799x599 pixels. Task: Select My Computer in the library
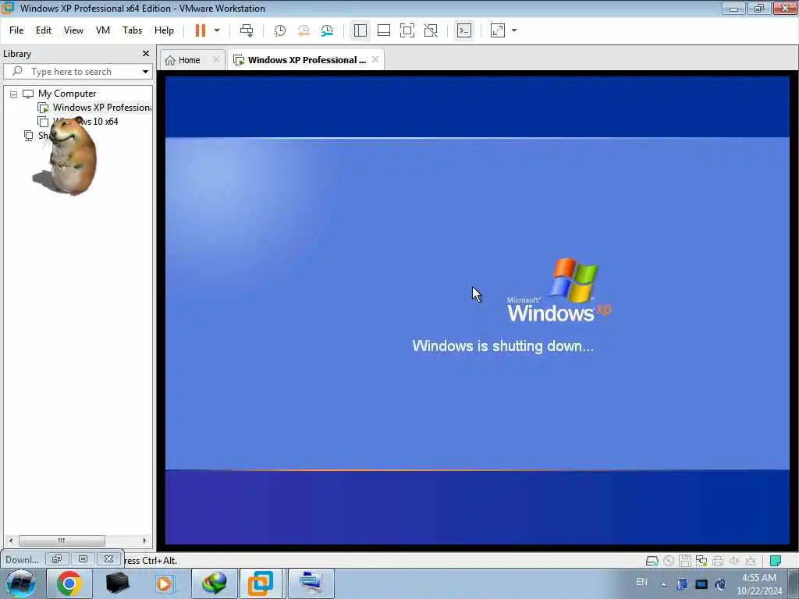click(67, 94)
